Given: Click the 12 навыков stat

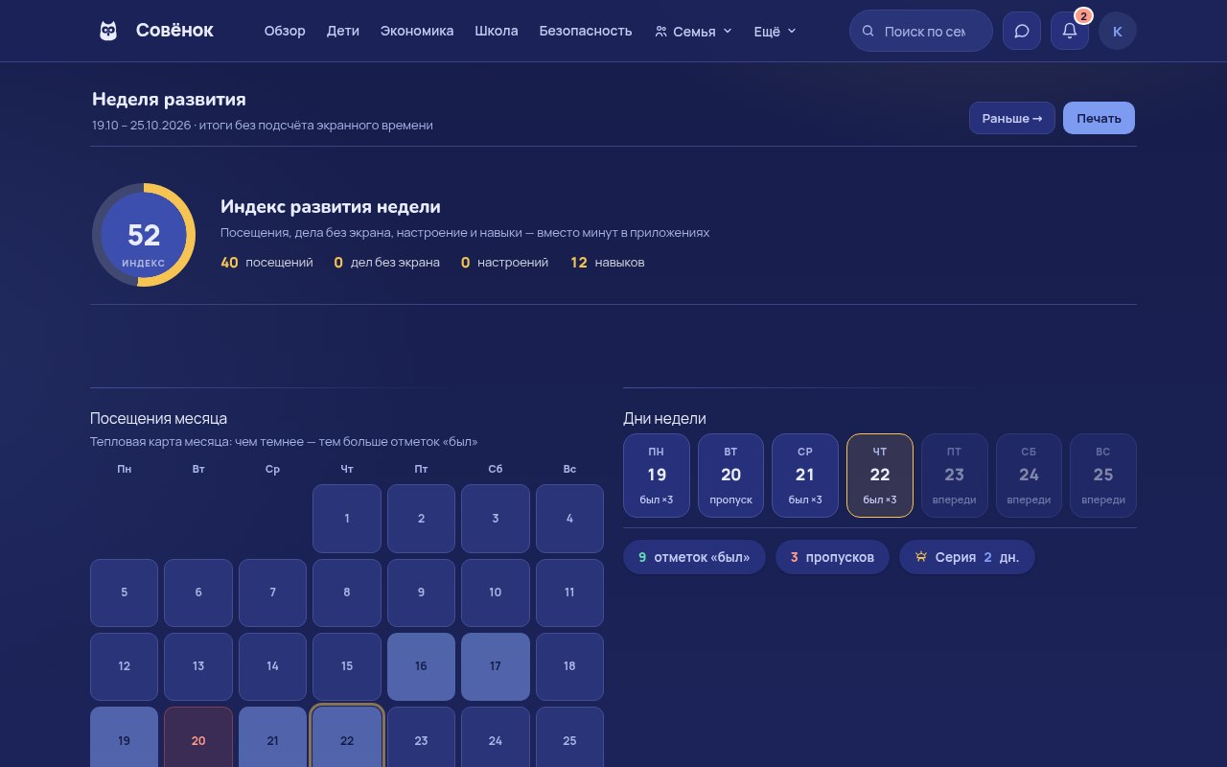Looking at the screenshot, I should coord(608,262).
